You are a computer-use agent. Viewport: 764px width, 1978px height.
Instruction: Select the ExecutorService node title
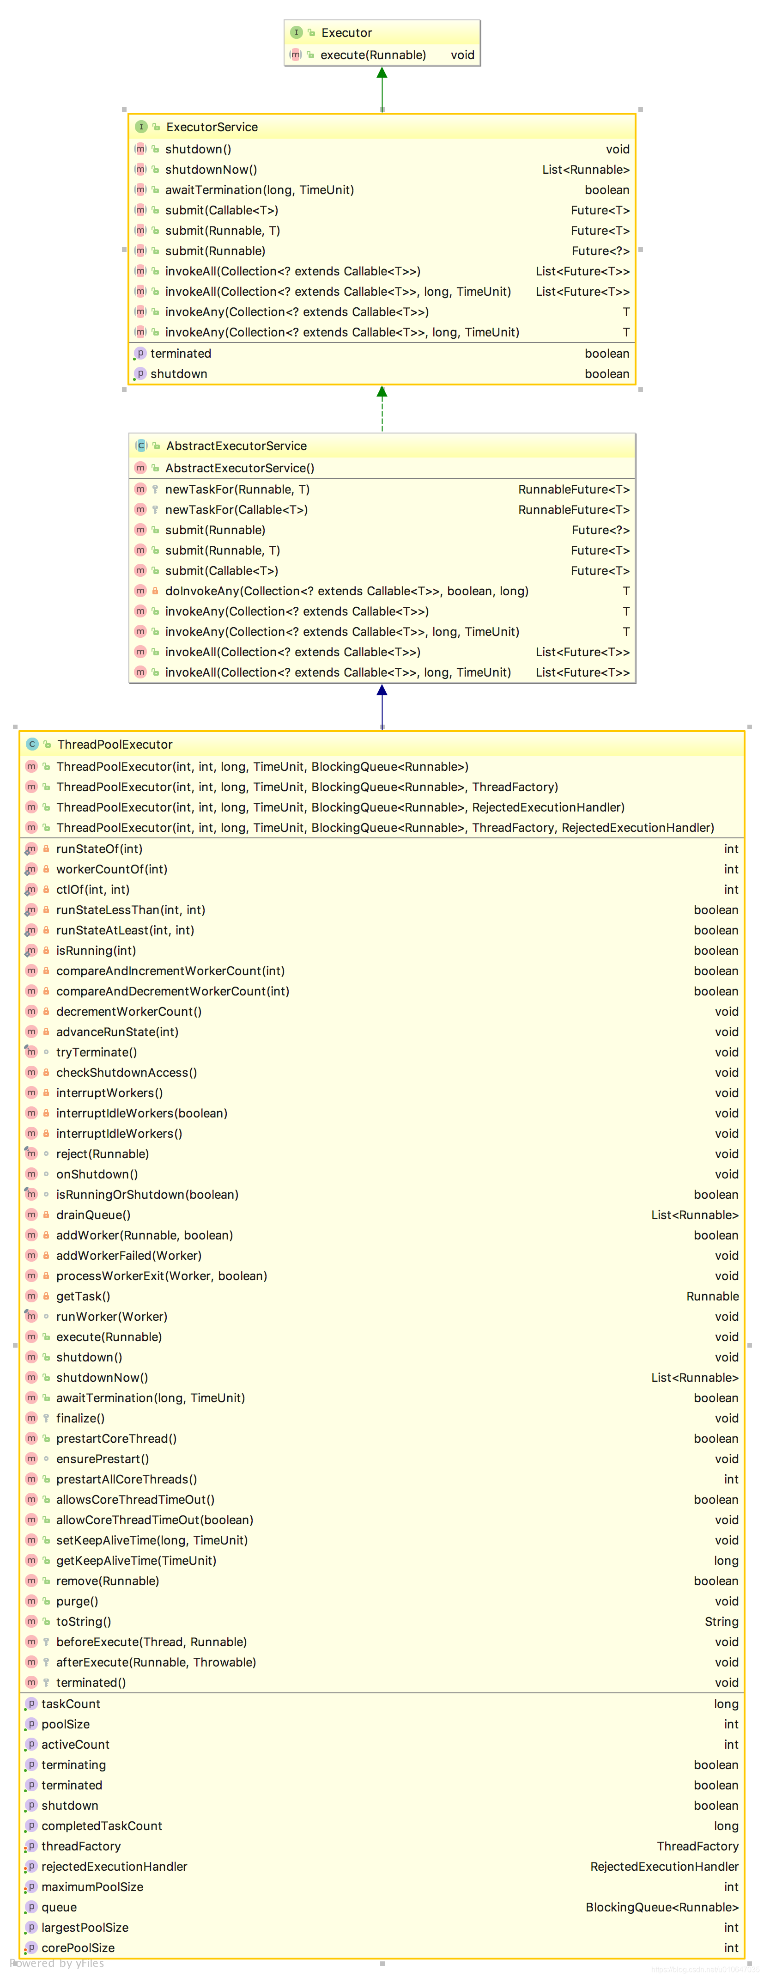(212, 128)
